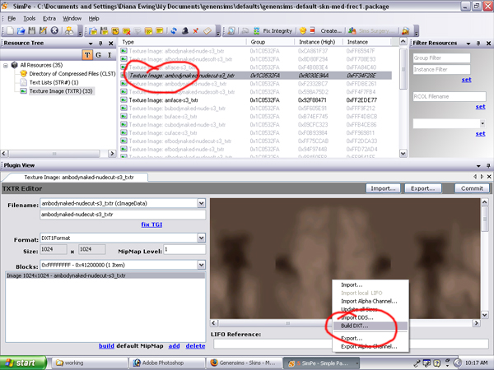Open the Filter Resources type combo dropdown
This screenshot has height=370, width=494.
pos(482,123)
